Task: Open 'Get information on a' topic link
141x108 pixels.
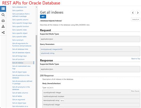Action: click(20, 107)
